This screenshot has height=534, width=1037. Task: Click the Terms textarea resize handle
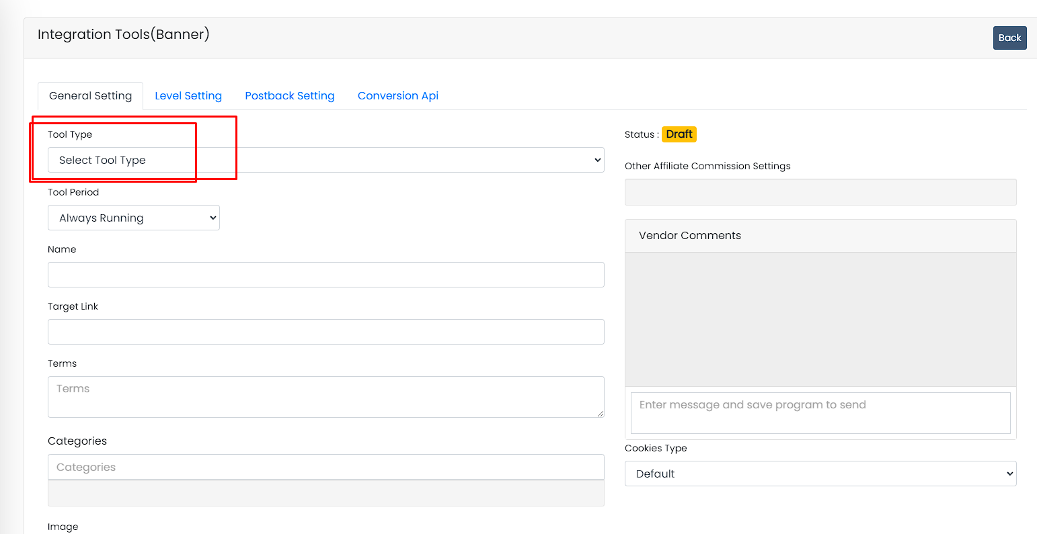(601, 414)
